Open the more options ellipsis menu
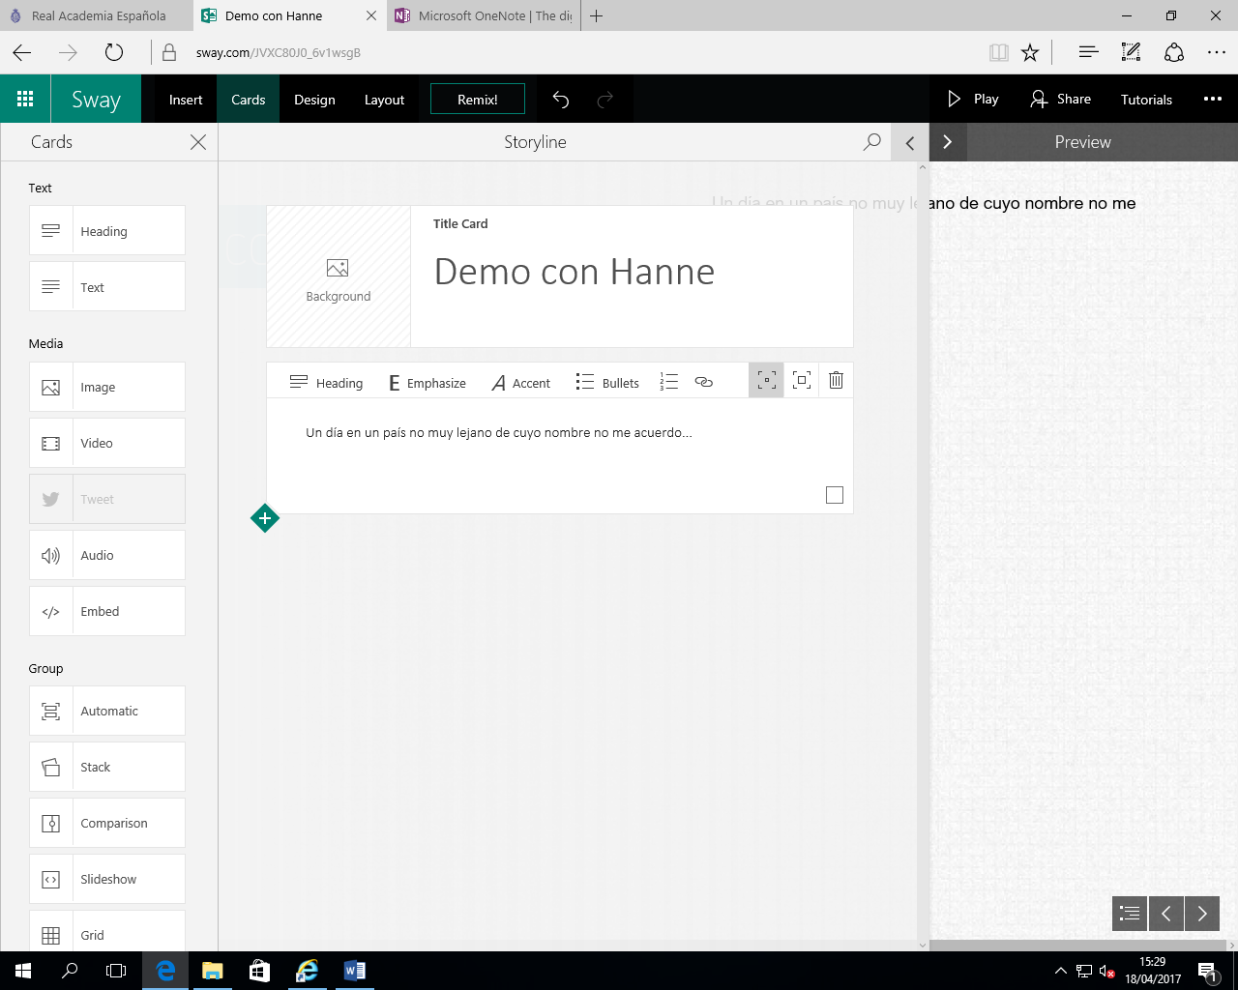Viewport: 1238px width, 990px height. coord(1212,99)
